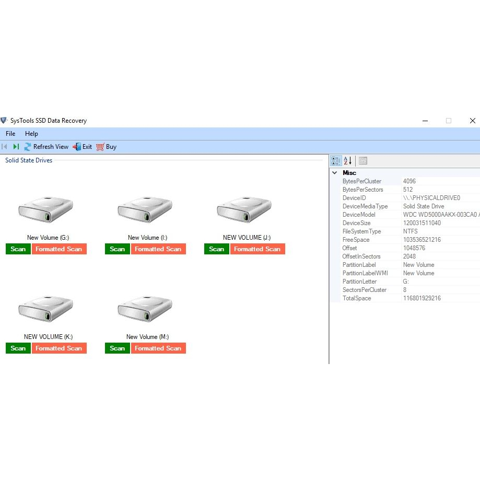Select the BytesPerCluster property row
This screenshot has height=480, width=480.
pyautogui.click(x=410, y=181)
